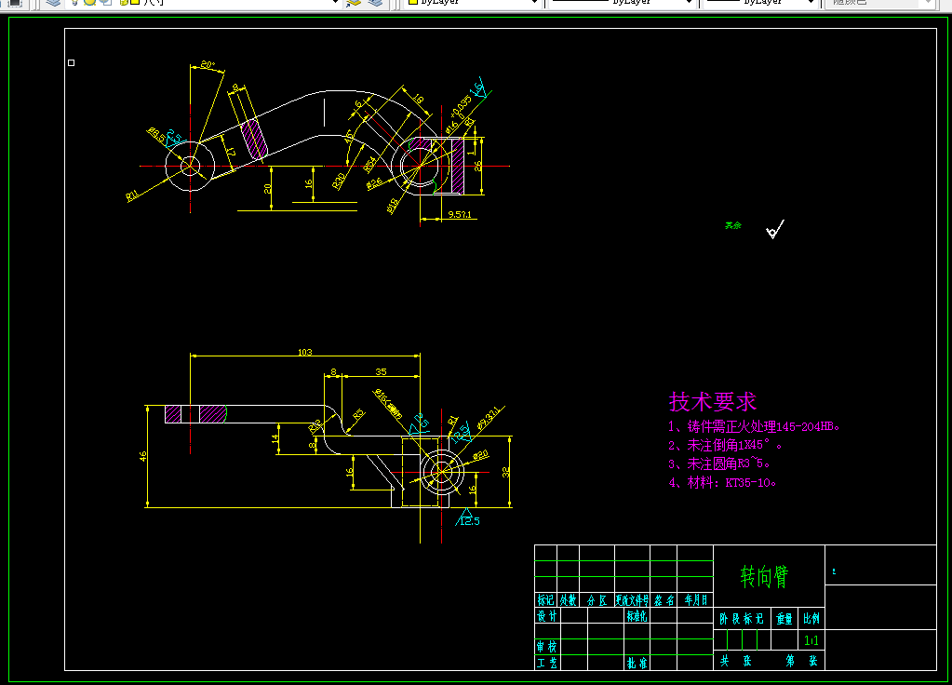Viewport: 952px width, 685px height.
Task: Select the note about 正火处理145-204HB
Action: click(754, 426)
